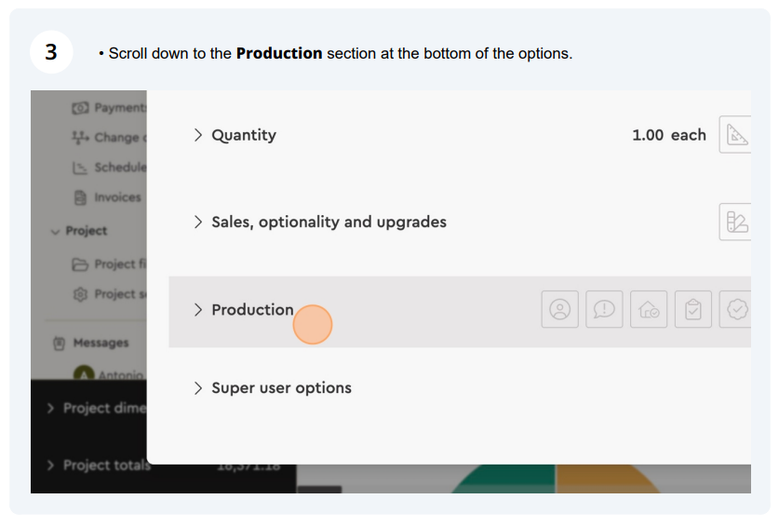
Task: Click the Project files folder icon
Action: [x=80, y=264]
